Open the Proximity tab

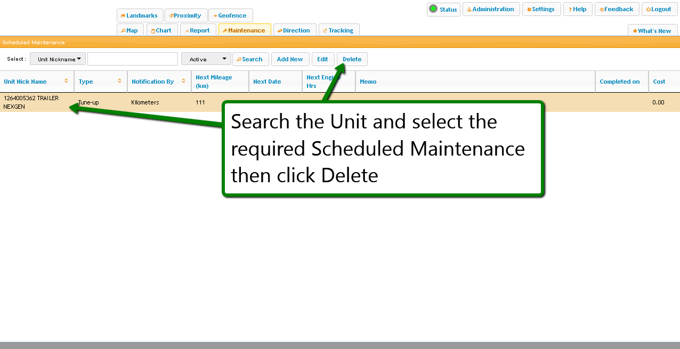[x=185, y=15]
